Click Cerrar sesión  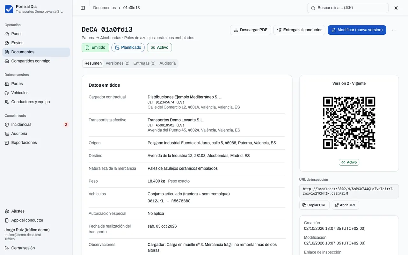click(x=36, y=248)
